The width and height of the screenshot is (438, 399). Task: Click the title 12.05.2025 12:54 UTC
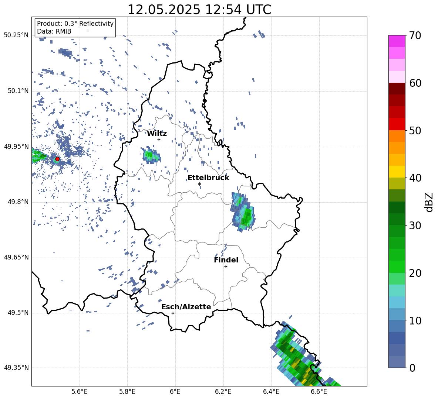pos(199,10)
